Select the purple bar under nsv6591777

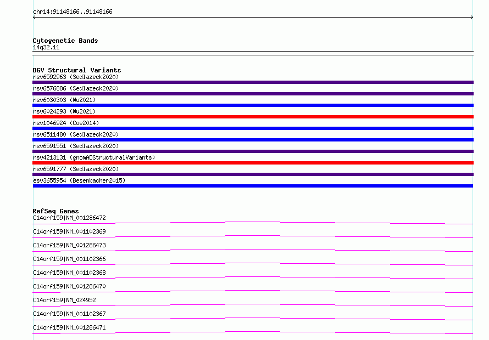[x=253, y=174]
